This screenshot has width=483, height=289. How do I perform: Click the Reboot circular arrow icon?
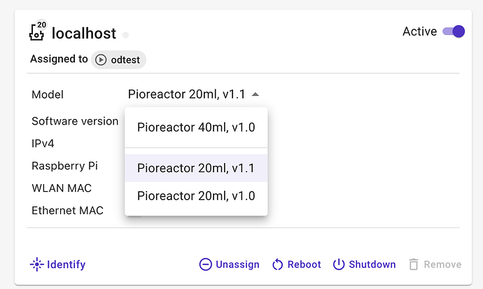[x=277, y=265]
